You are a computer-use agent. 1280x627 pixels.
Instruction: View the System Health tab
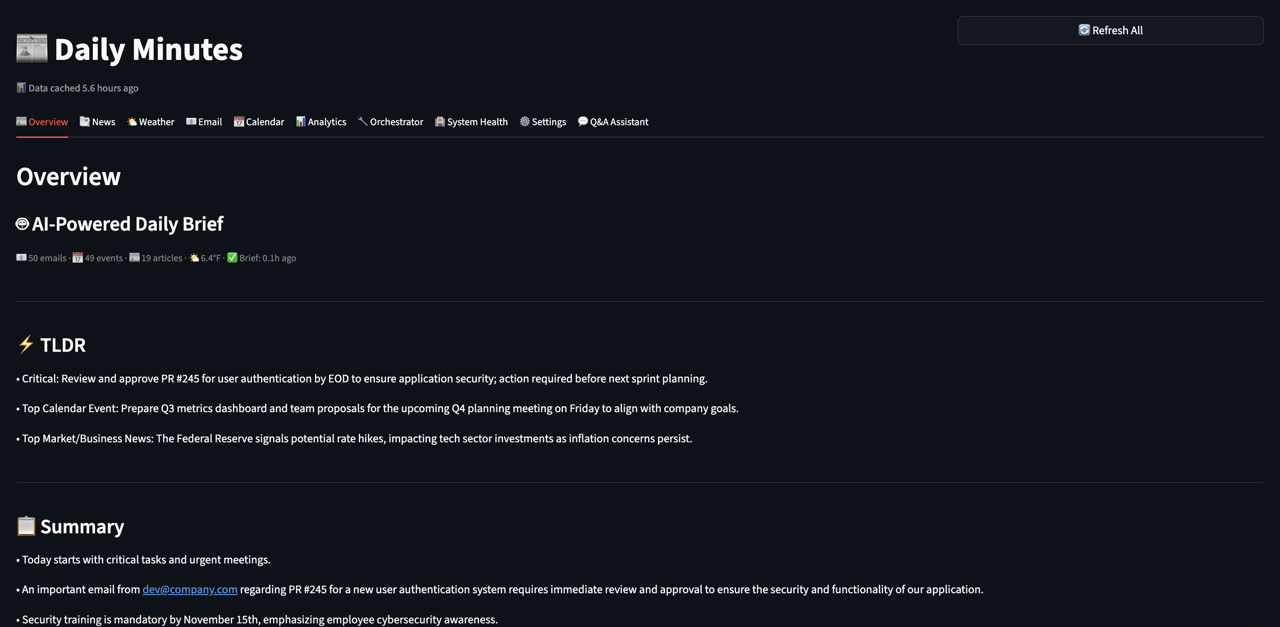tap(471, 122)
